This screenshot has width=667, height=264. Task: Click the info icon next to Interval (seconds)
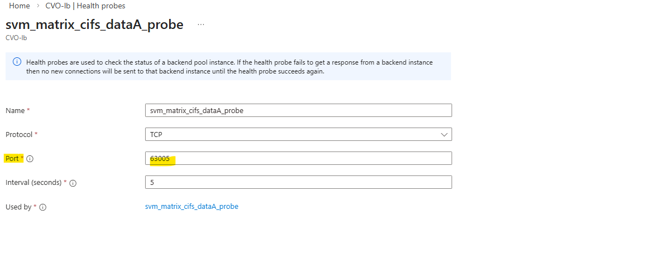tap(73, 183)
